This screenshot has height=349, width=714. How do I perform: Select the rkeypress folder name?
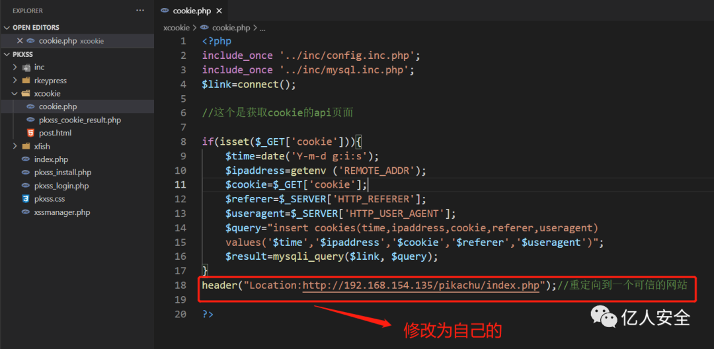point(50,81)
